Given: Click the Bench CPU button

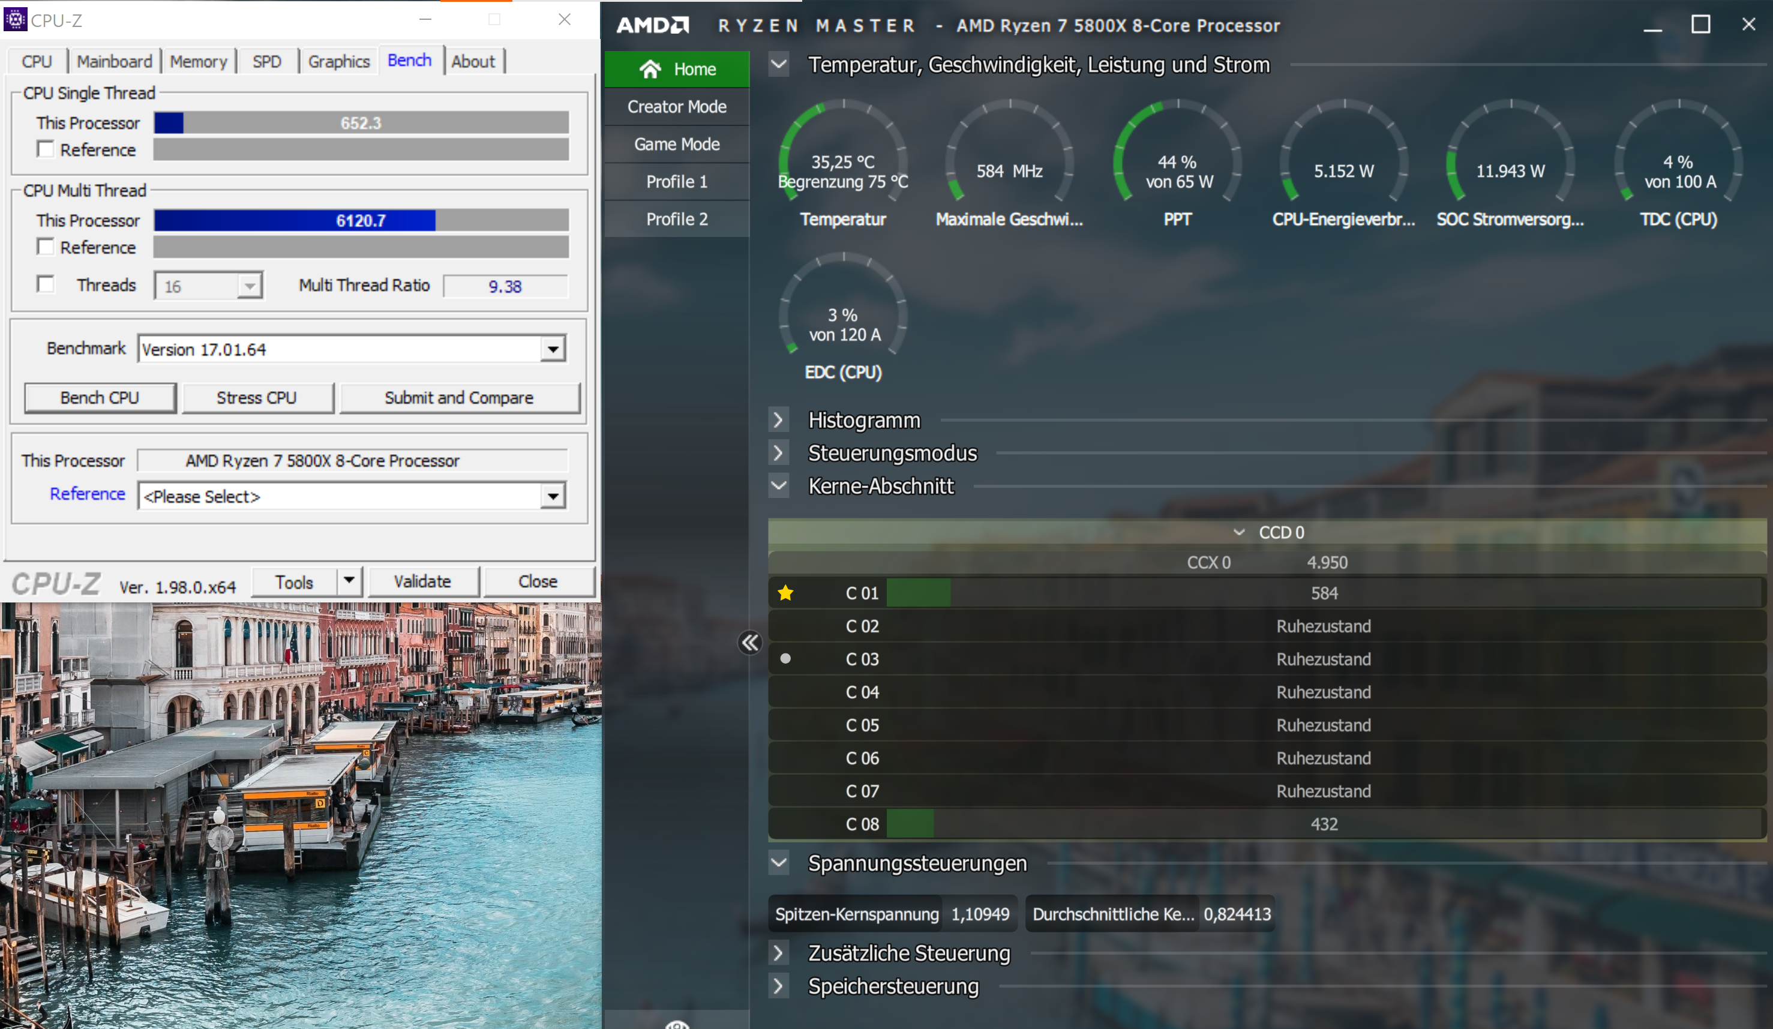Looking at the screenshot, I should tap(100, 398).
